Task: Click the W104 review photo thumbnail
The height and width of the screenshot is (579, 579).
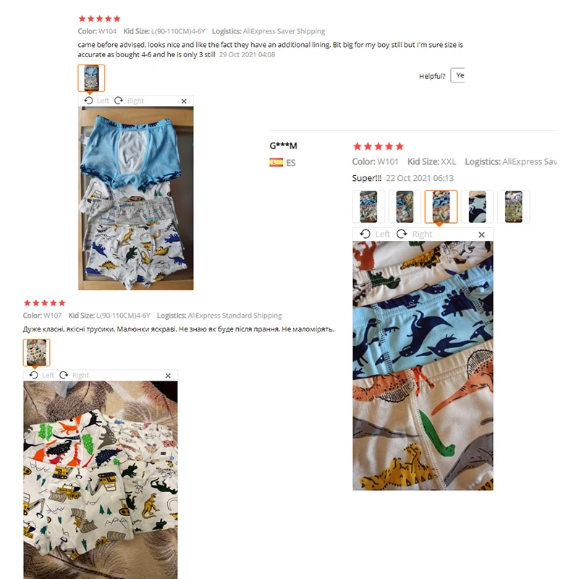Action: [x=91, y=78]
